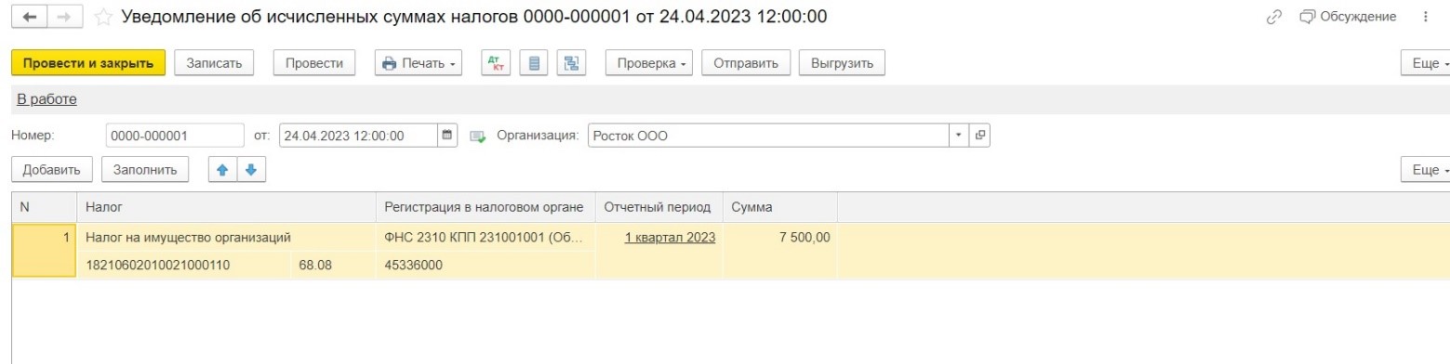
Task: Add document to favorites with star
Action: click(x=103, y=17)
